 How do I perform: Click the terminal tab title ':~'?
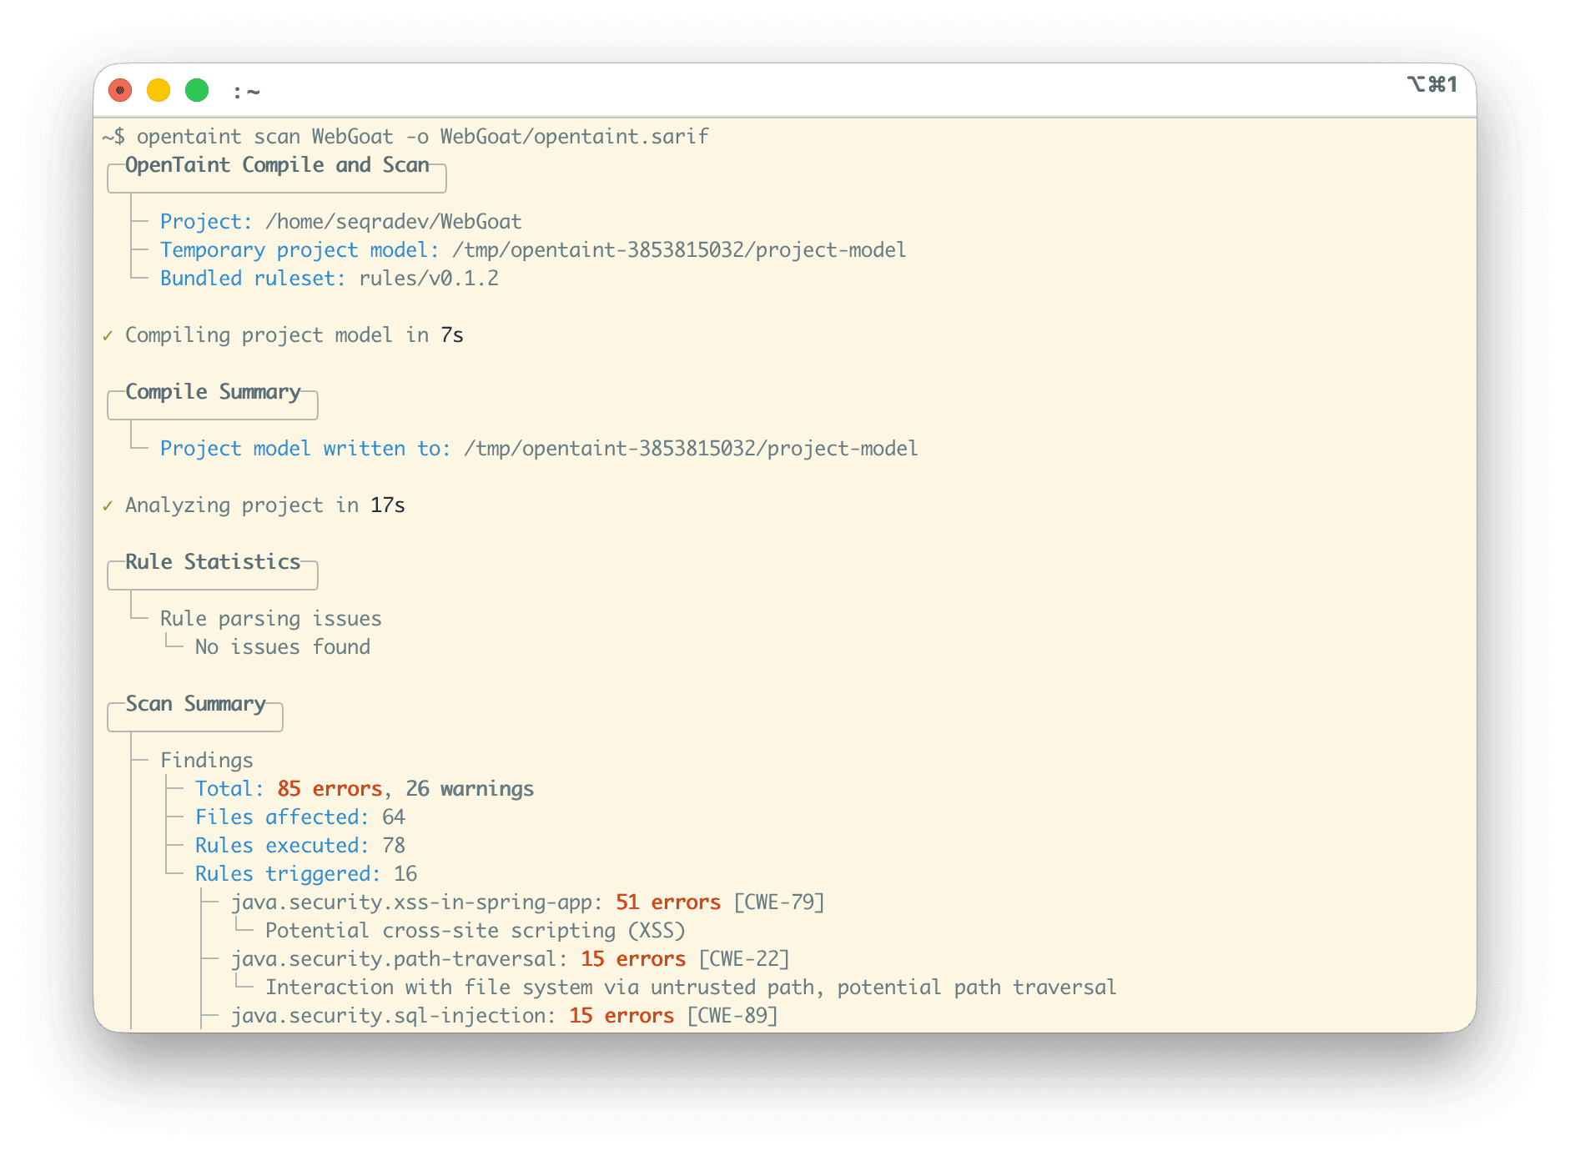247,92
